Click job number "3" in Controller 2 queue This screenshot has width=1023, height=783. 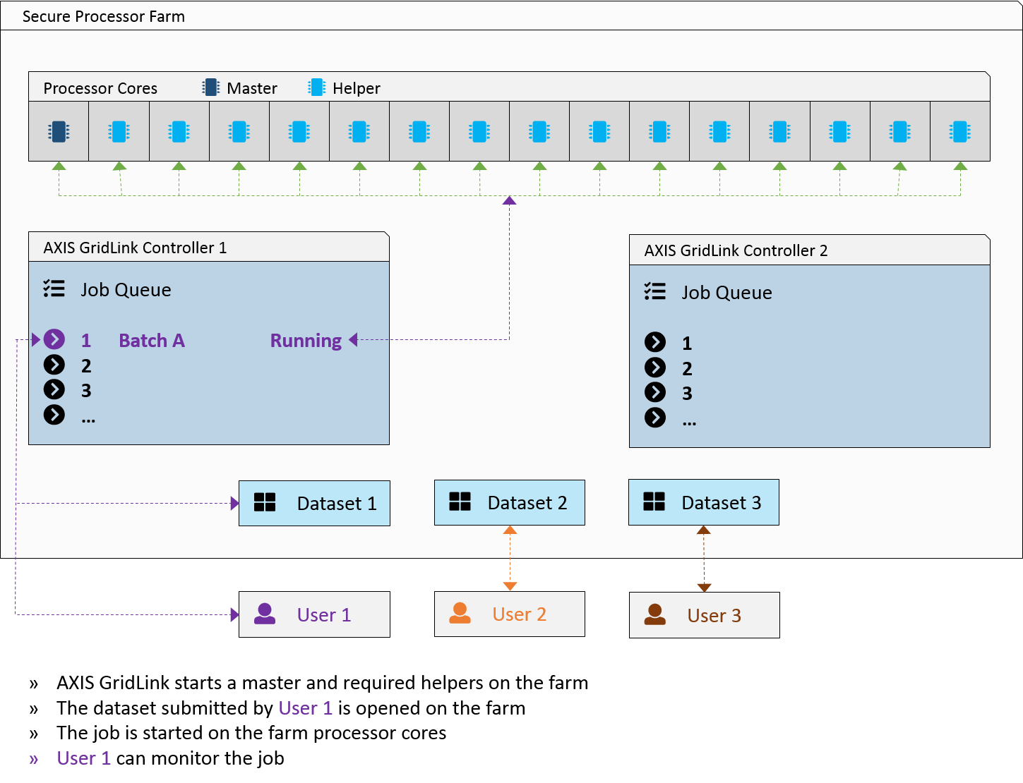pos(687,394)
